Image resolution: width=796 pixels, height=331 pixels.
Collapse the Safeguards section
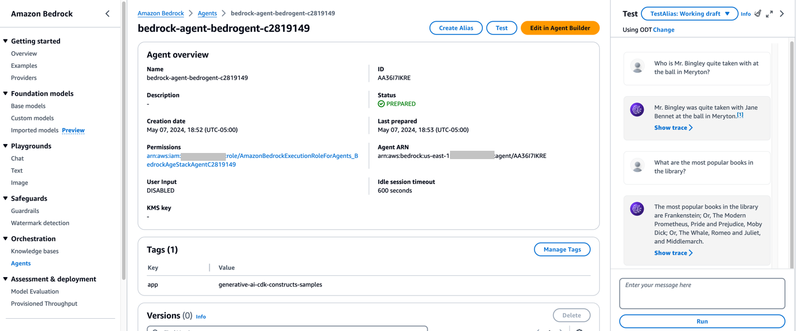[6, 199]
